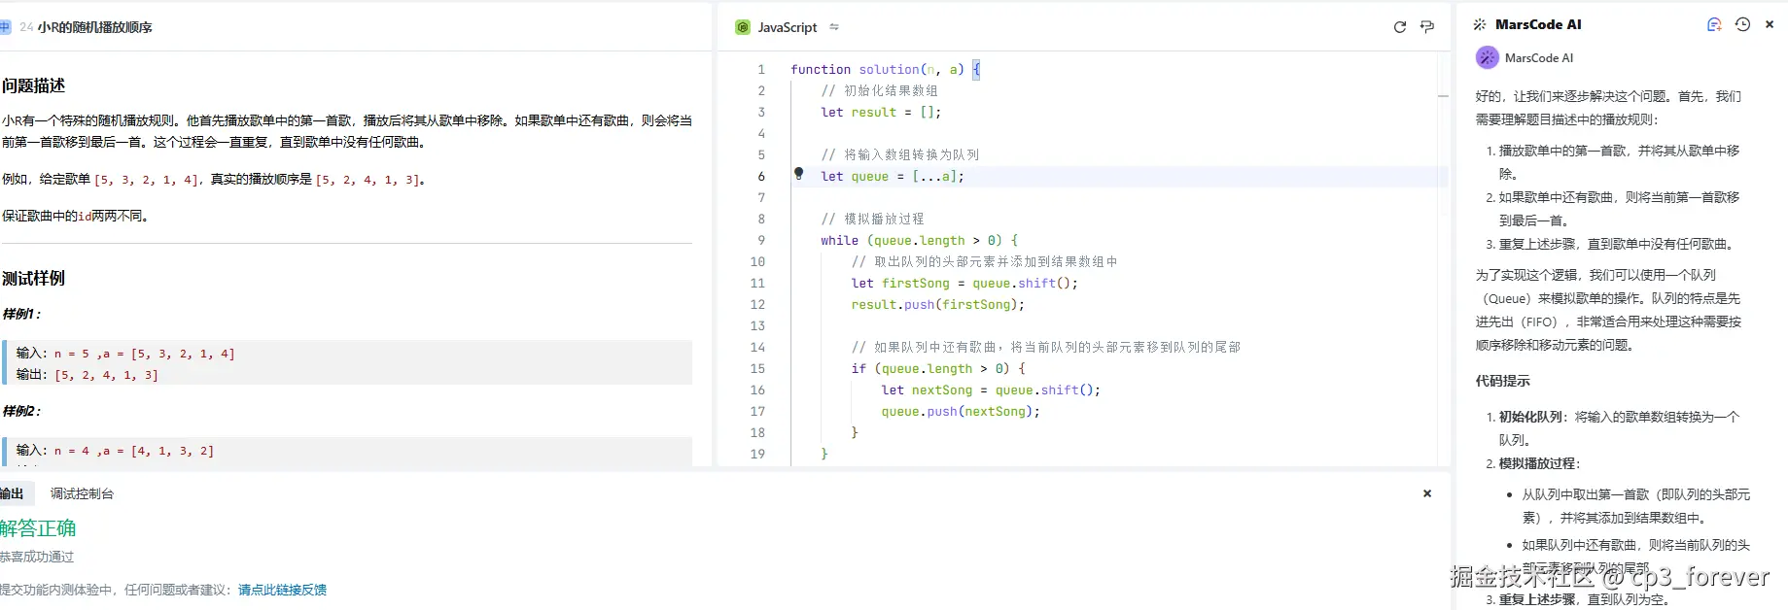The height and width of the screenshot is (610, 1788).
Task: Click the 问题描述 heading
Action: pyautogui.click(x=33, y=85)
